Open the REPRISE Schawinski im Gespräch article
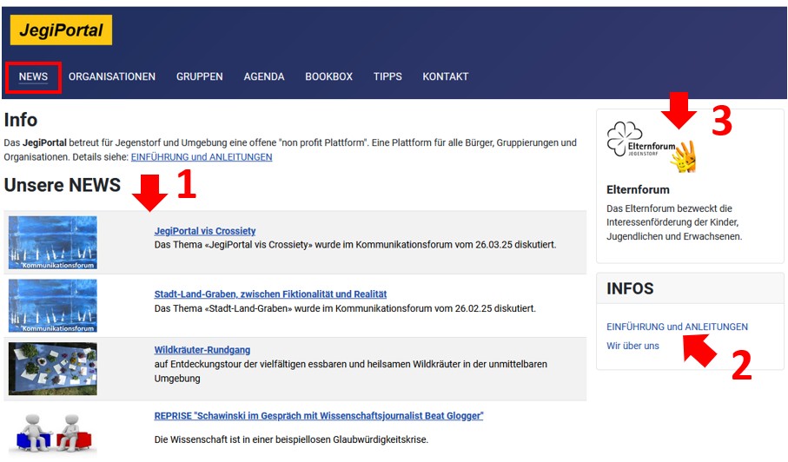 click(x=319, y=416)
